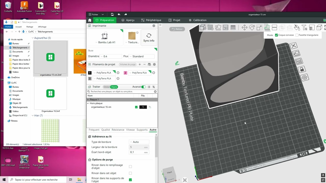Viewport: 326px width, 183px height.
Task: Click the Retour button in viewport
Action: pyautogui.click(x=177, y=29)
